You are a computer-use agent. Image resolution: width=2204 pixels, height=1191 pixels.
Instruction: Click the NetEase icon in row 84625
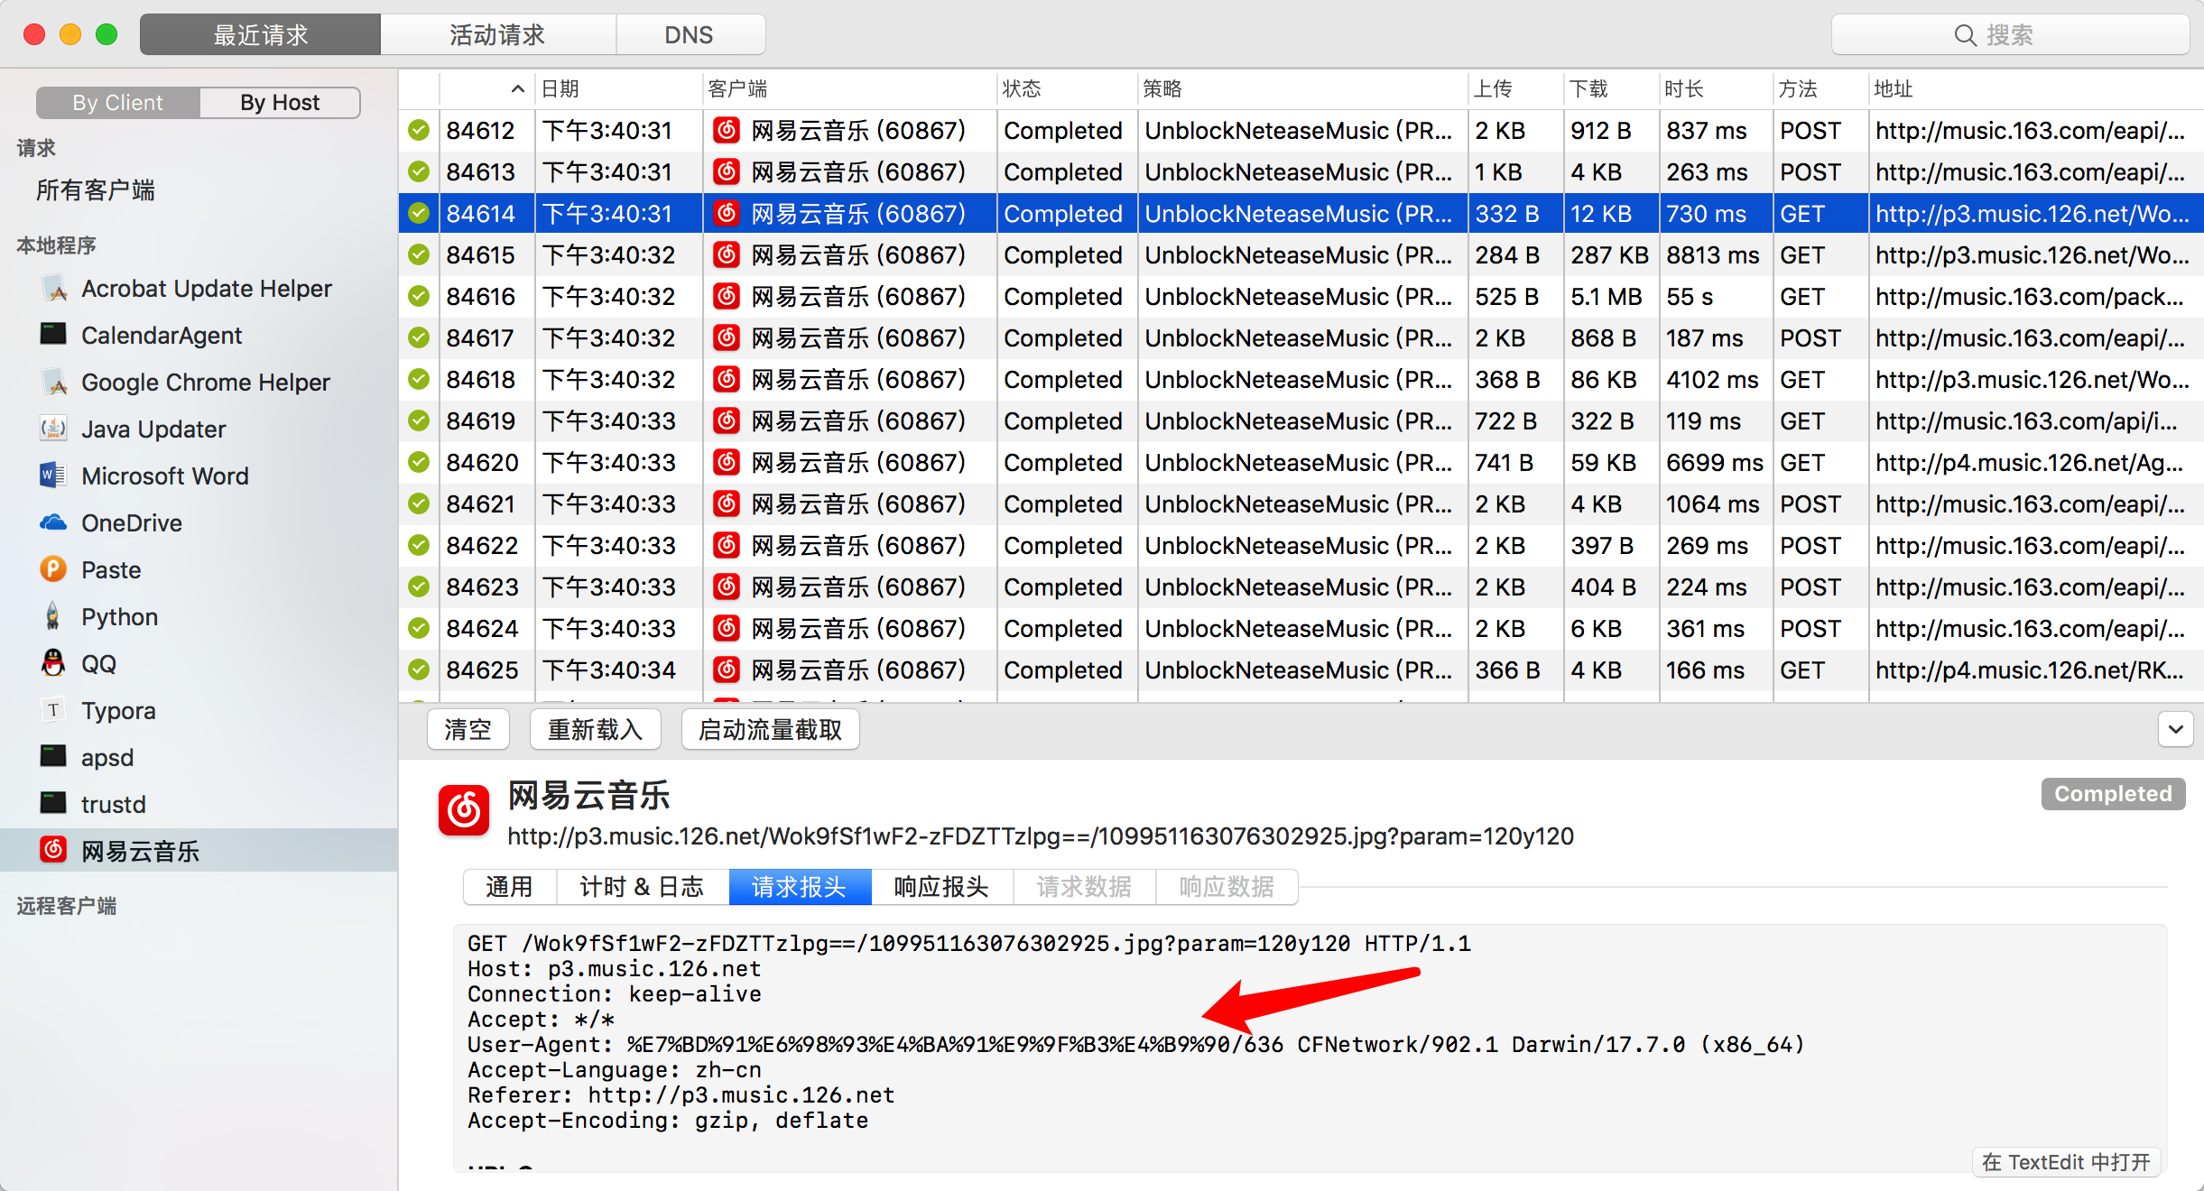pos(727,669)
